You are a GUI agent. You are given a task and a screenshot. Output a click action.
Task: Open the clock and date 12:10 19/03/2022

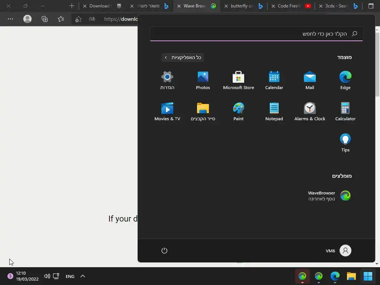coord(27,276)
